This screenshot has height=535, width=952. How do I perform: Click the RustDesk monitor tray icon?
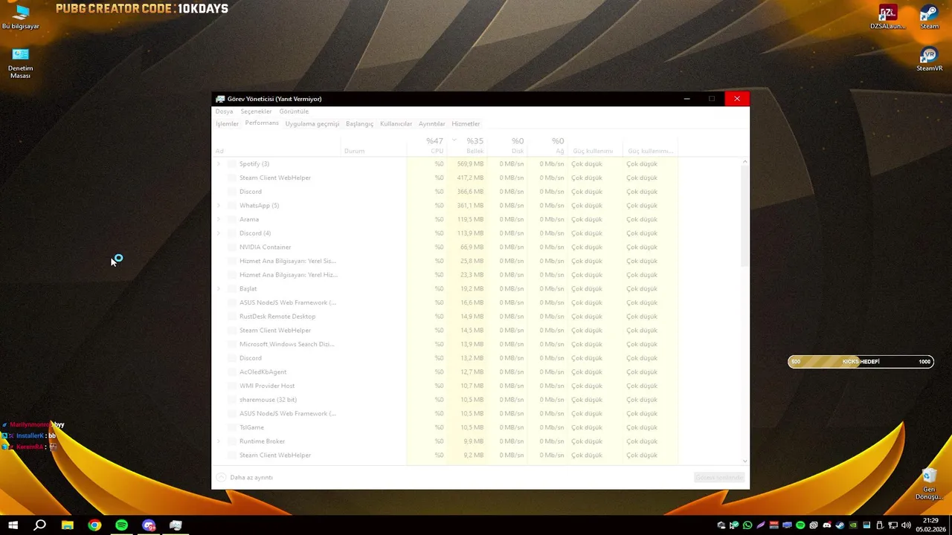pyautogui.click(x=787, y=525)
